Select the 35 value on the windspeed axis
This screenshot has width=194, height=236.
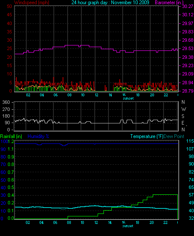9,32
